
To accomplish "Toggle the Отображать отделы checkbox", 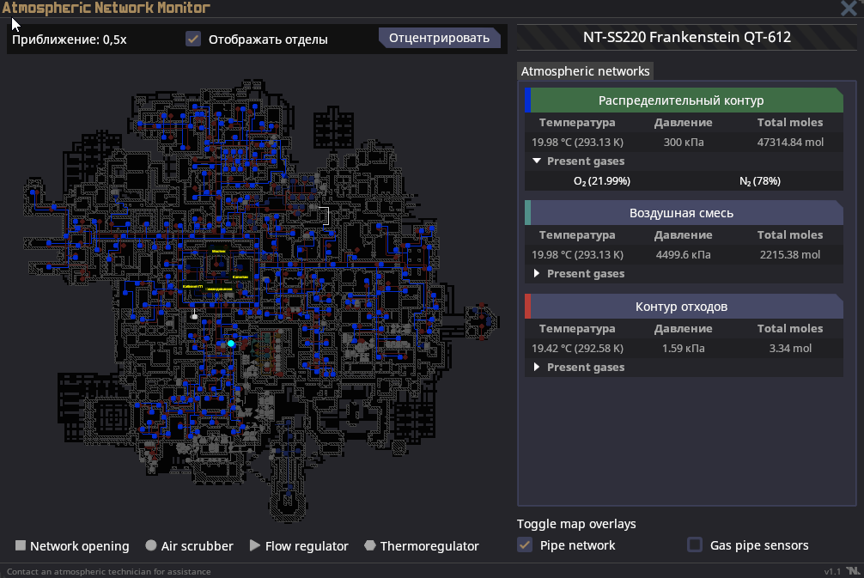I will point(194,39).
